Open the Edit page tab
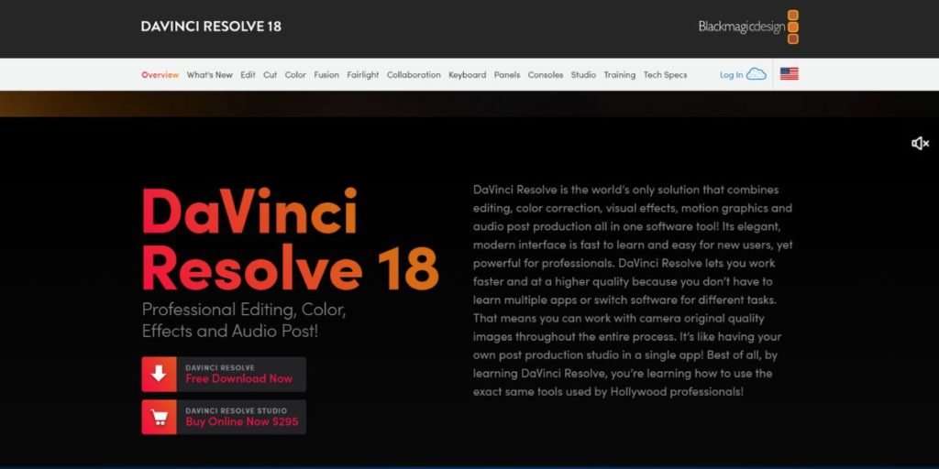Image resolution: width=939 pixels, height=469 pixels. (x=248, y=75)
